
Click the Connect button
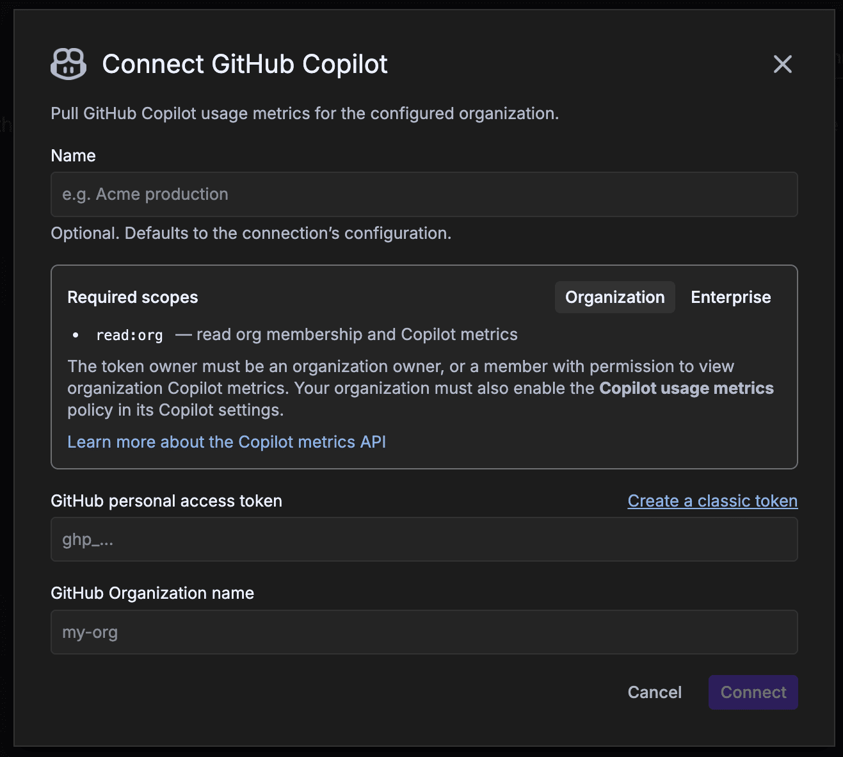point(753,692)
